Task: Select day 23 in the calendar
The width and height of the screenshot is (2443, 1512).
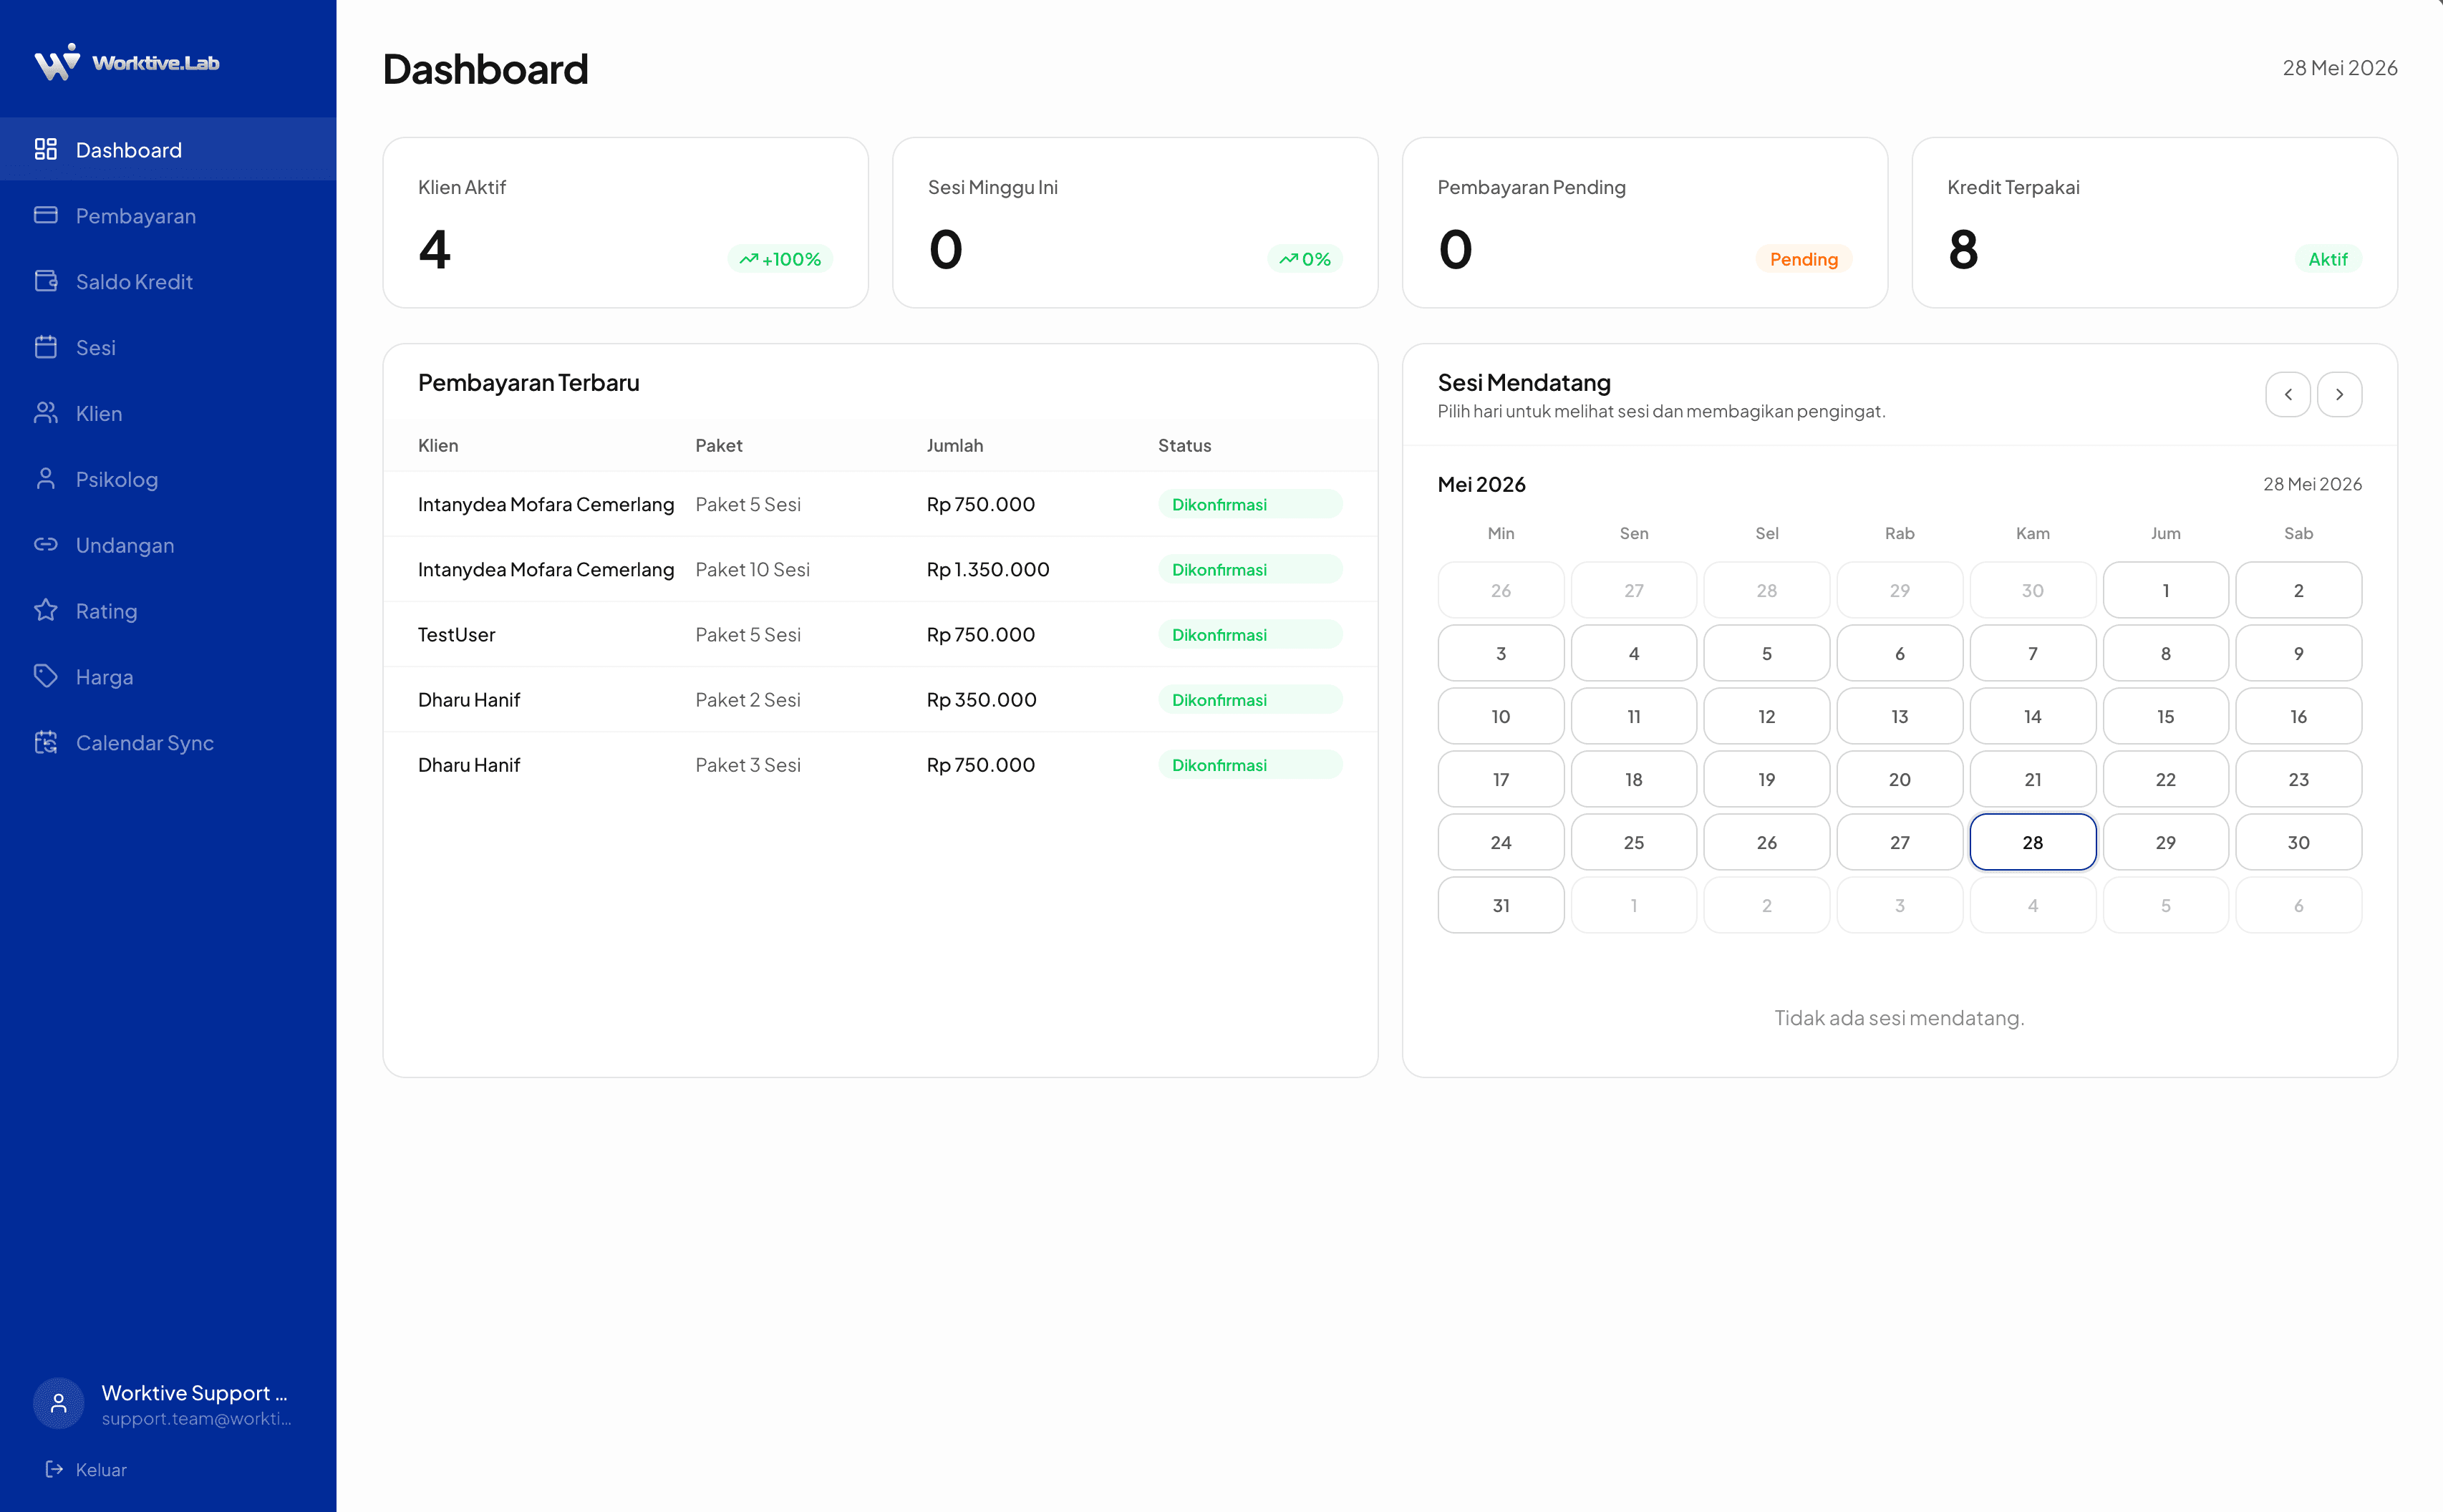Action: point(2298,779)
